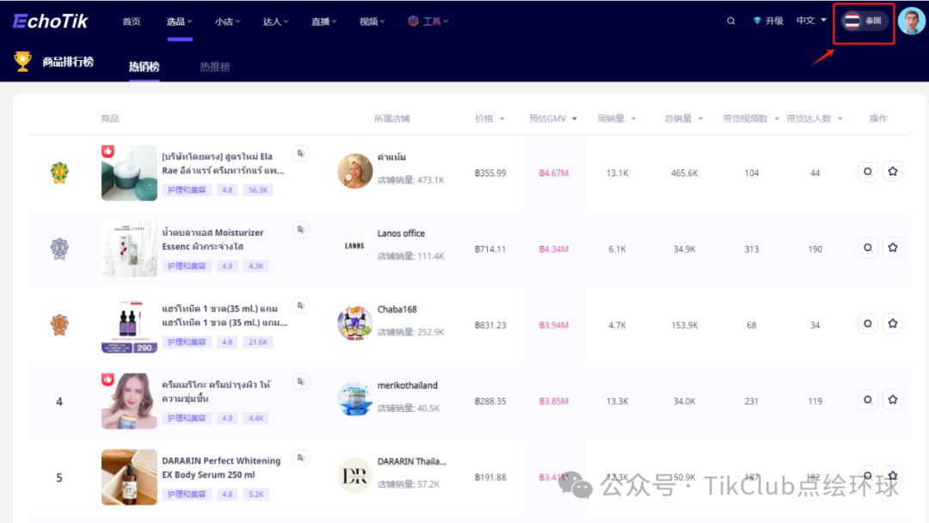Sort by 带货达人数 column
This screenshot has width=929, height=523.
tap(814, 119)
